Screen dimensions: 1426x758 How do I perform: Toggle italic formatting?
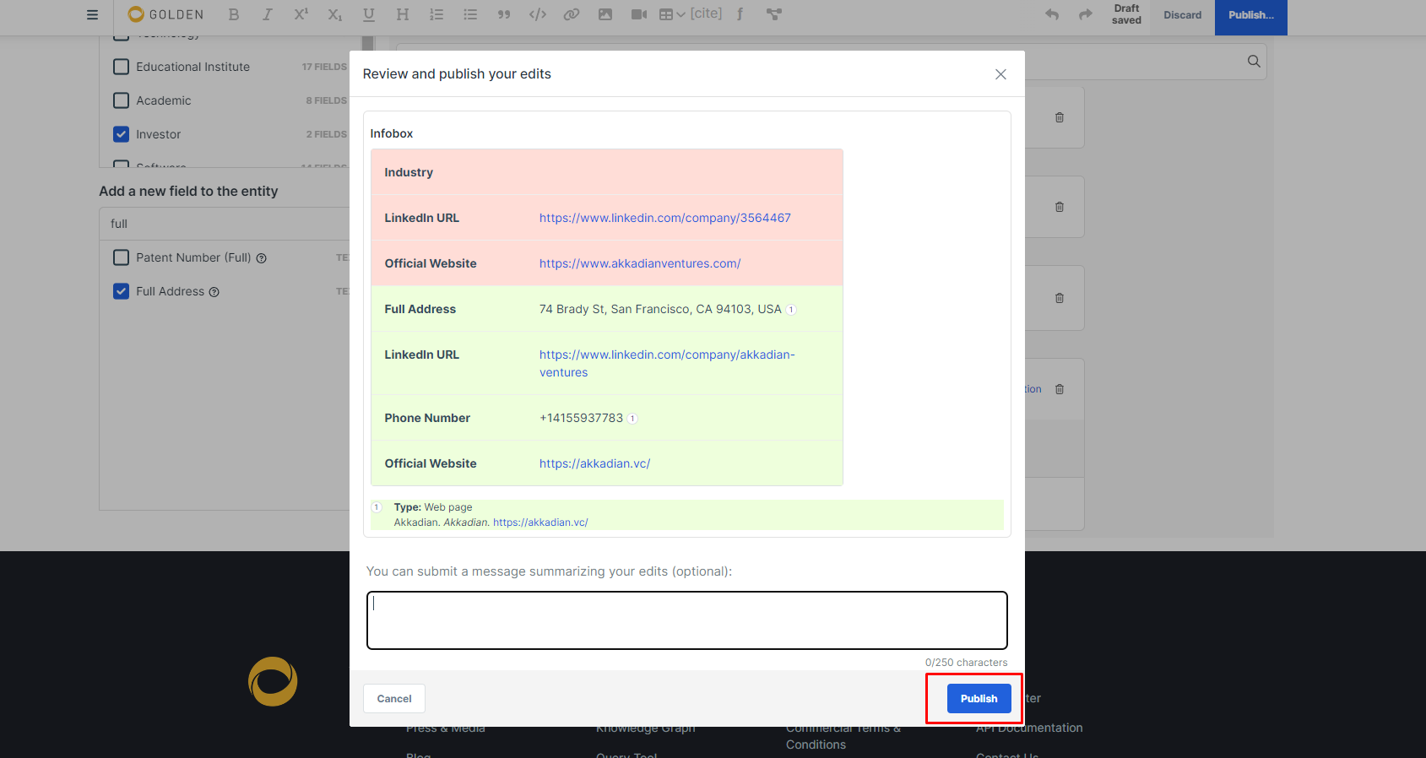click(x=268, y=14)
